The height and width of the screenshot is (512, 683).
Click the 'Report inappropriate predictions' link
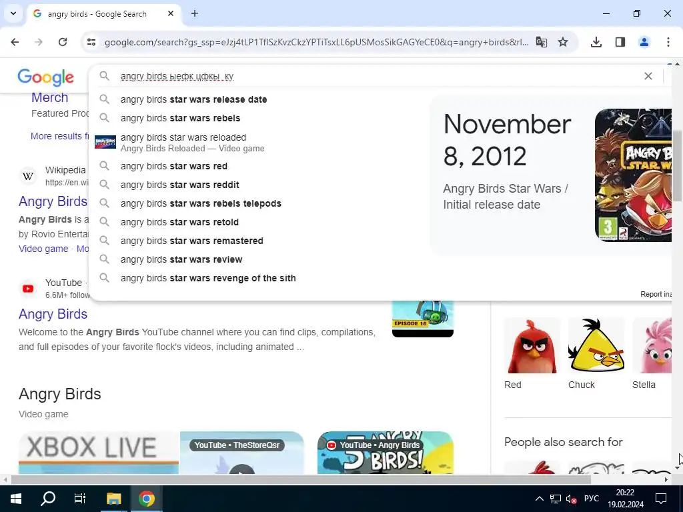pos(656,294)
